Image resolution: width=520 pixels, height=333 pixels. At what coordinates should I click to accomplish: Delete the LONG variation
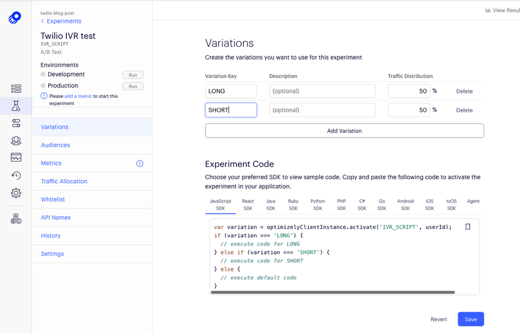click(464, 92)
